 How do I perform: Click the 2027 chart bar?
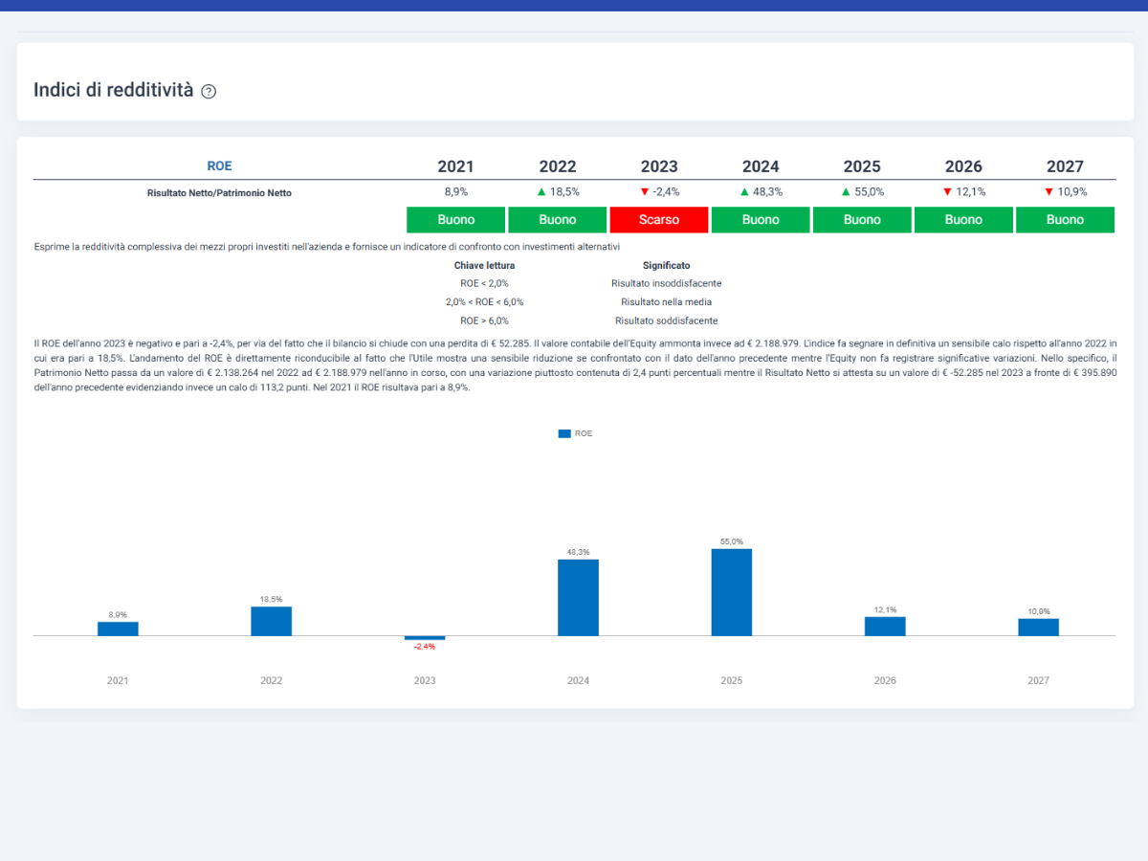tap(1038, 628)
